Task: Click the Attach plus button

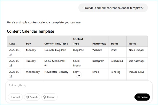Action: [15, 97]
